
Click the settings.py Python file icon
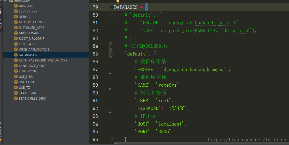[11, 1]
